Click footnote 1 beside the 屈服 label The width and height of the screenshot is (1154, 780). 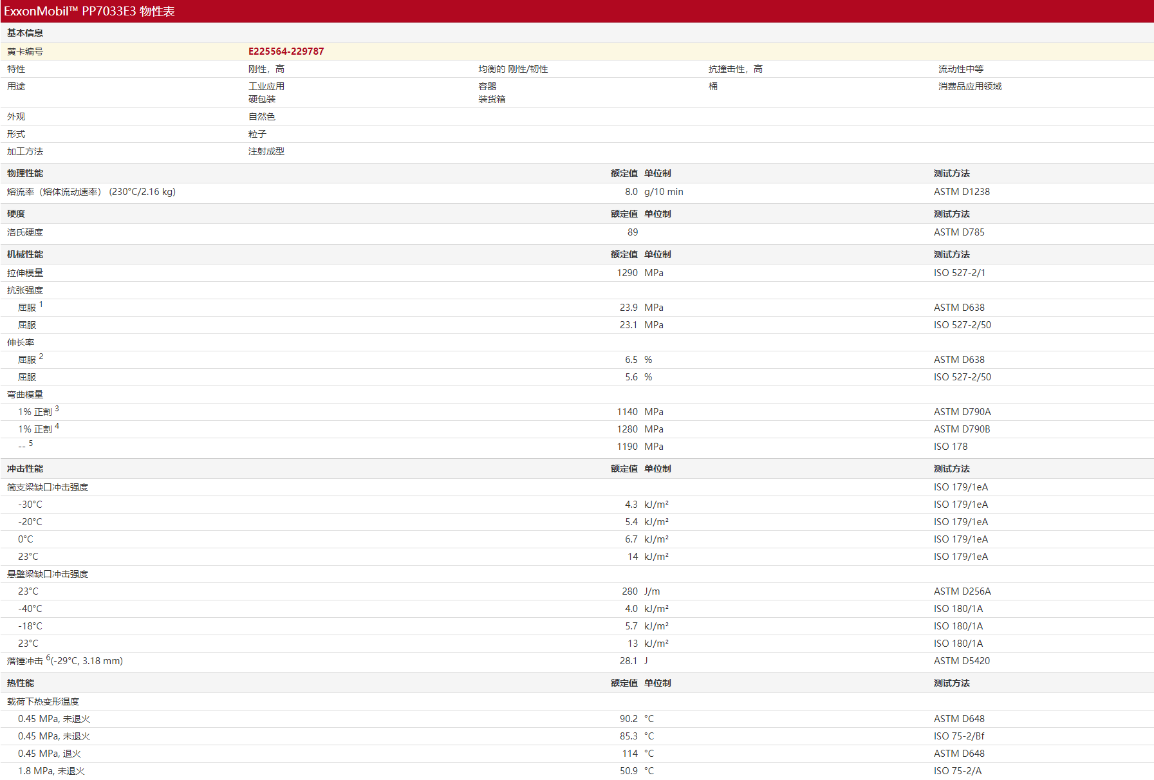41,304
